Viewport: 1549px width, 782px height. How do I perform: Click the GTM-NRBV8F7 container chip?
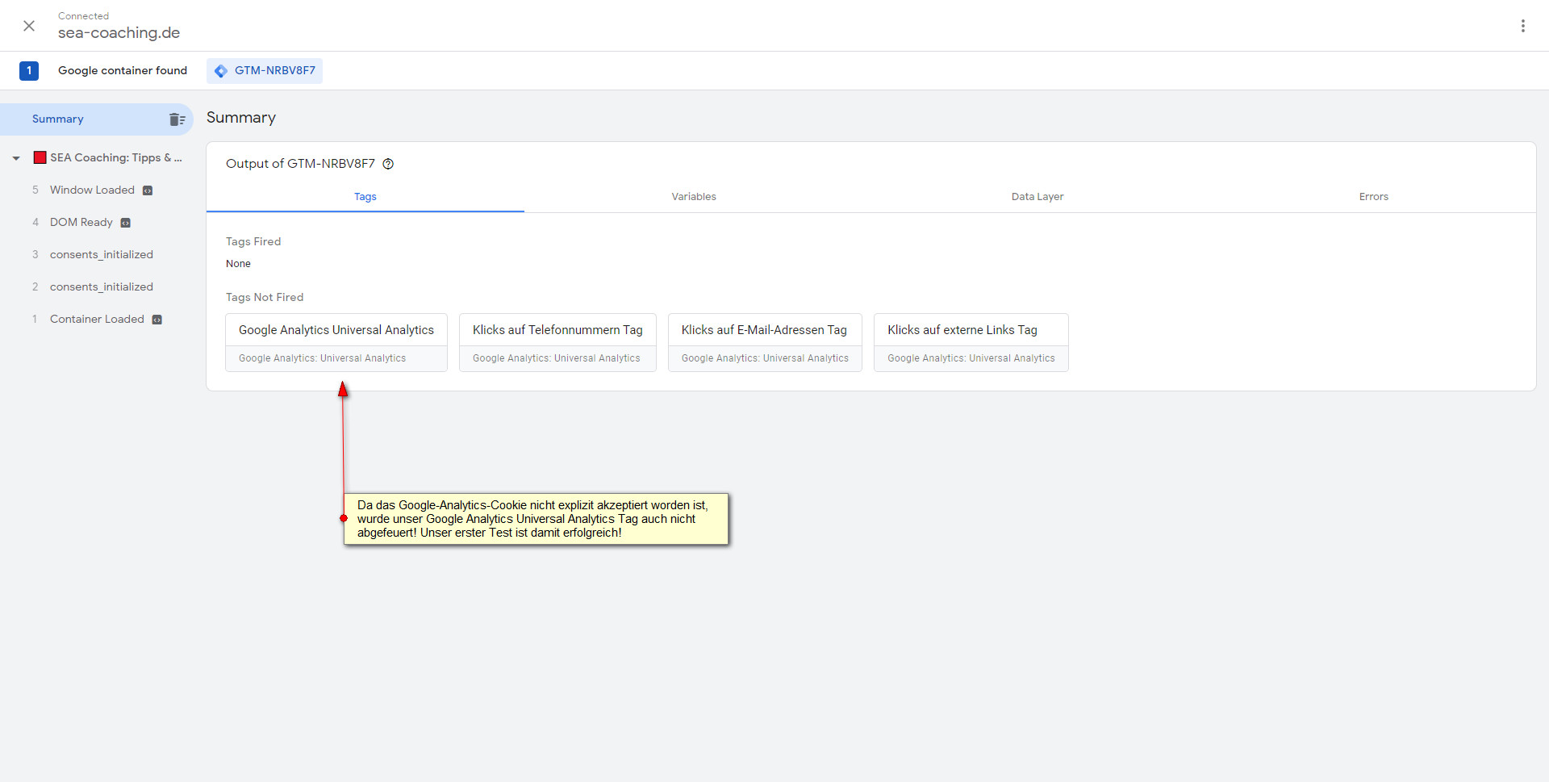pyautogui.click(x=265, y=71)
